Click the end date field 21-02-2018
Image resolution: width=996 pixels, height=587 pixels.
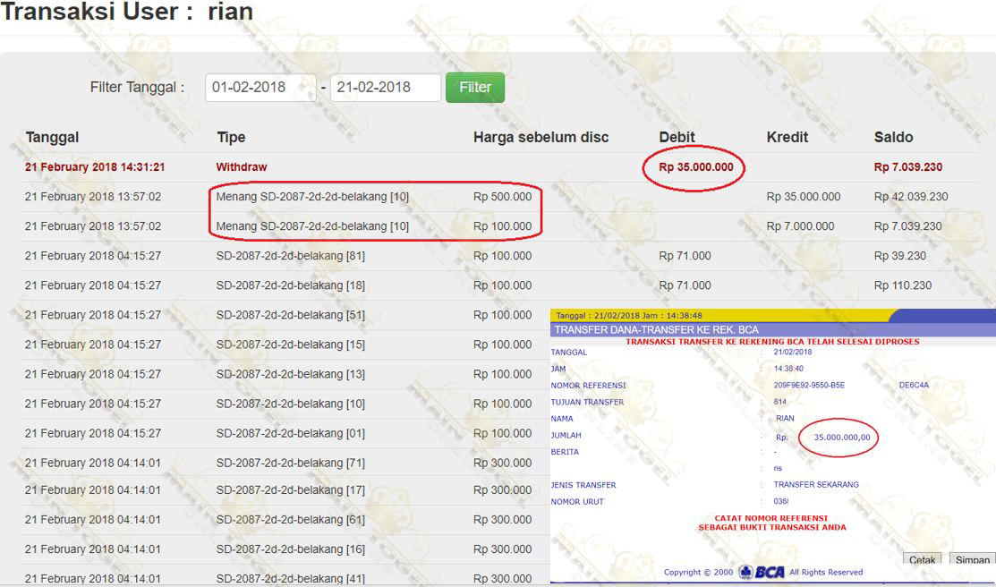(385, 88)
